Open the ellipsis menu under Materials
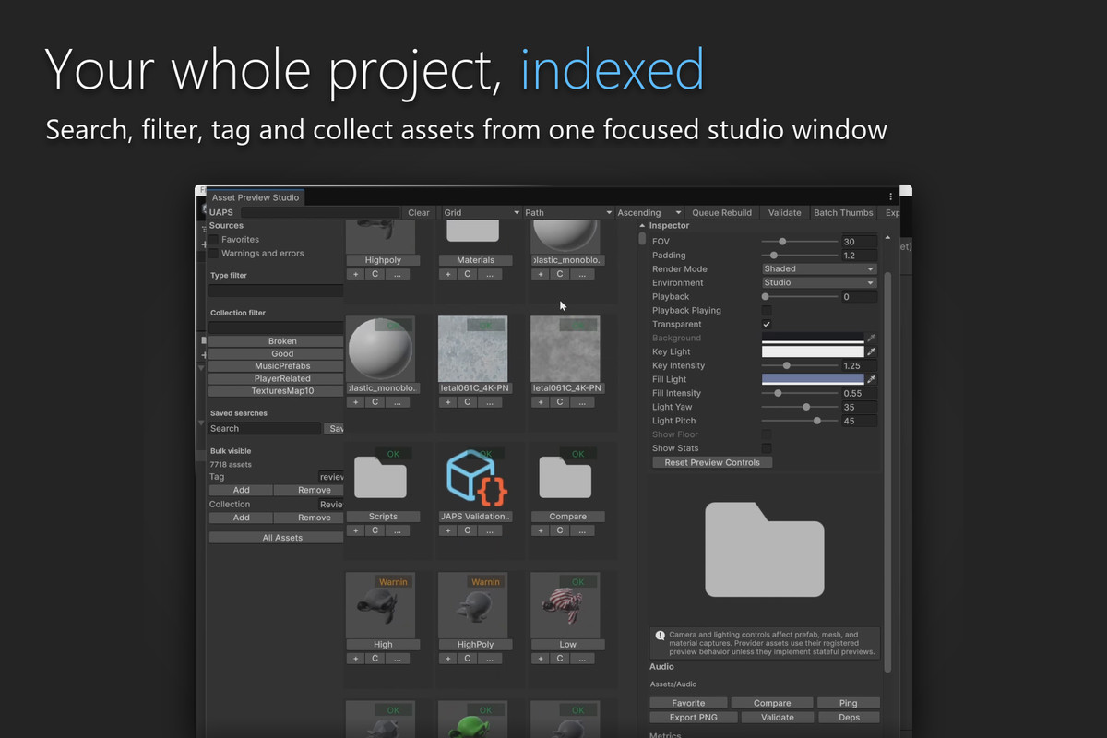Image resolution: width=1107 pixels, height=738 pixels. [490, 274]
